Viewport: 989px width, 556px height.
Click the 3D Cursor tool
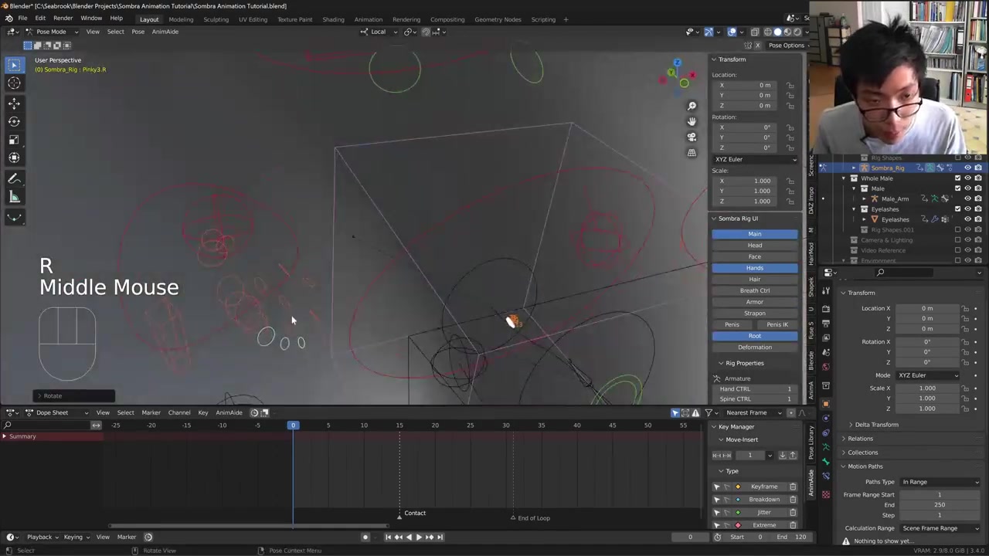(x=14, y=83)
